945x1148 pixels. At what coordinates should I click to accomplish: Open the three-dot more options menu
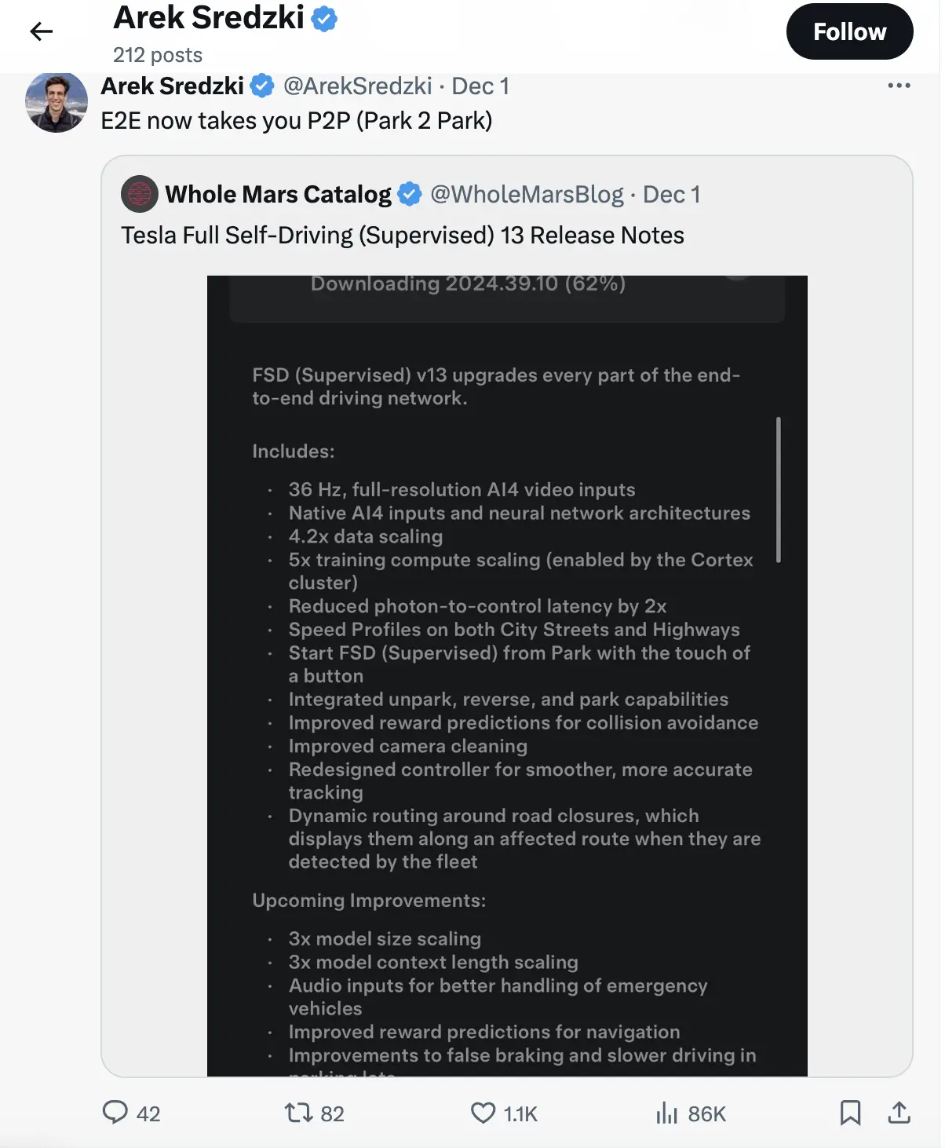click(899, 86)
